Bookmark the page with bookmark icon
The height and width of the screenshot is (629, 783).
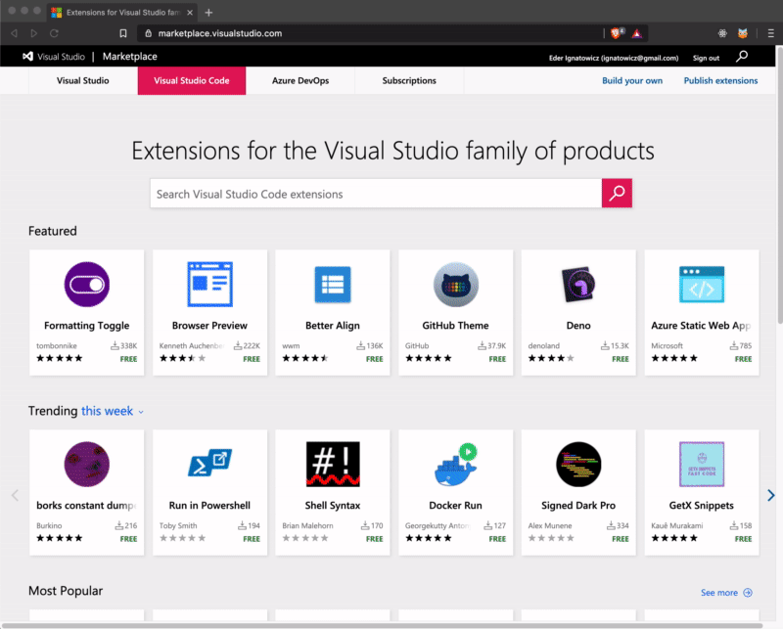(123, 33)
